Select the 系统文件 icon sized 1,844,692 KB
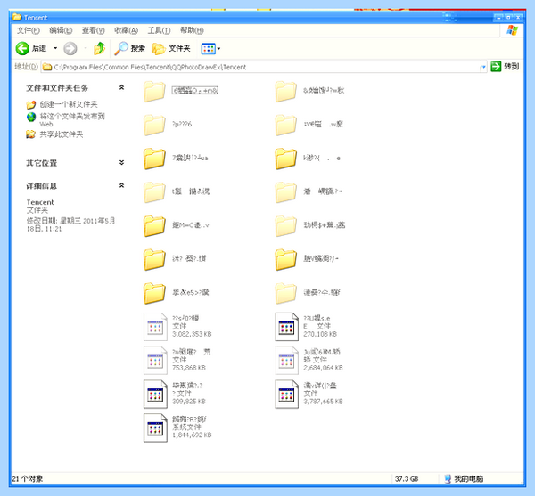 tap(155, 427)
